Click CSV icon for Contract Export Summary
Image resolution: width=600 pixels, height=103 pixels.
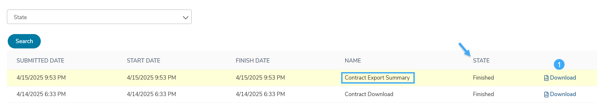click(x=546, y=78)
